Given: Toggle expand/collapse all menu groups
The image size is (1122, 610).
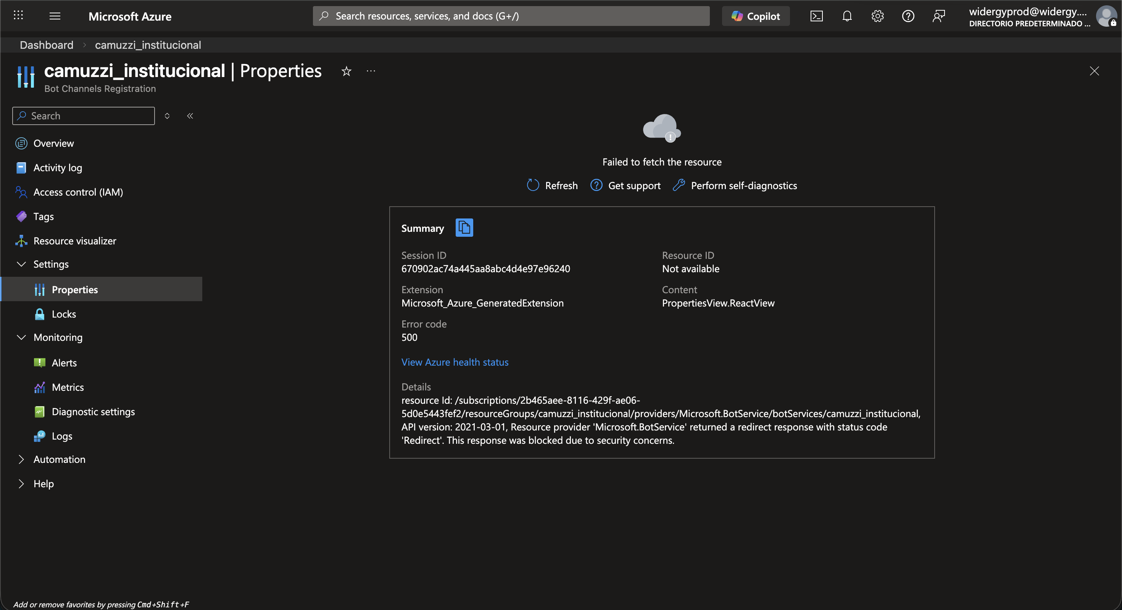Looking at the screenshot, I should tap(167, 116).
